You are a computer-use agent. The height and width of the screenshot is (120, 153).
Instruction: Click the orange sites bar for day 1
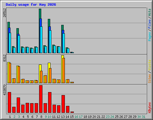pyautogui.click(x=10, y=73)
